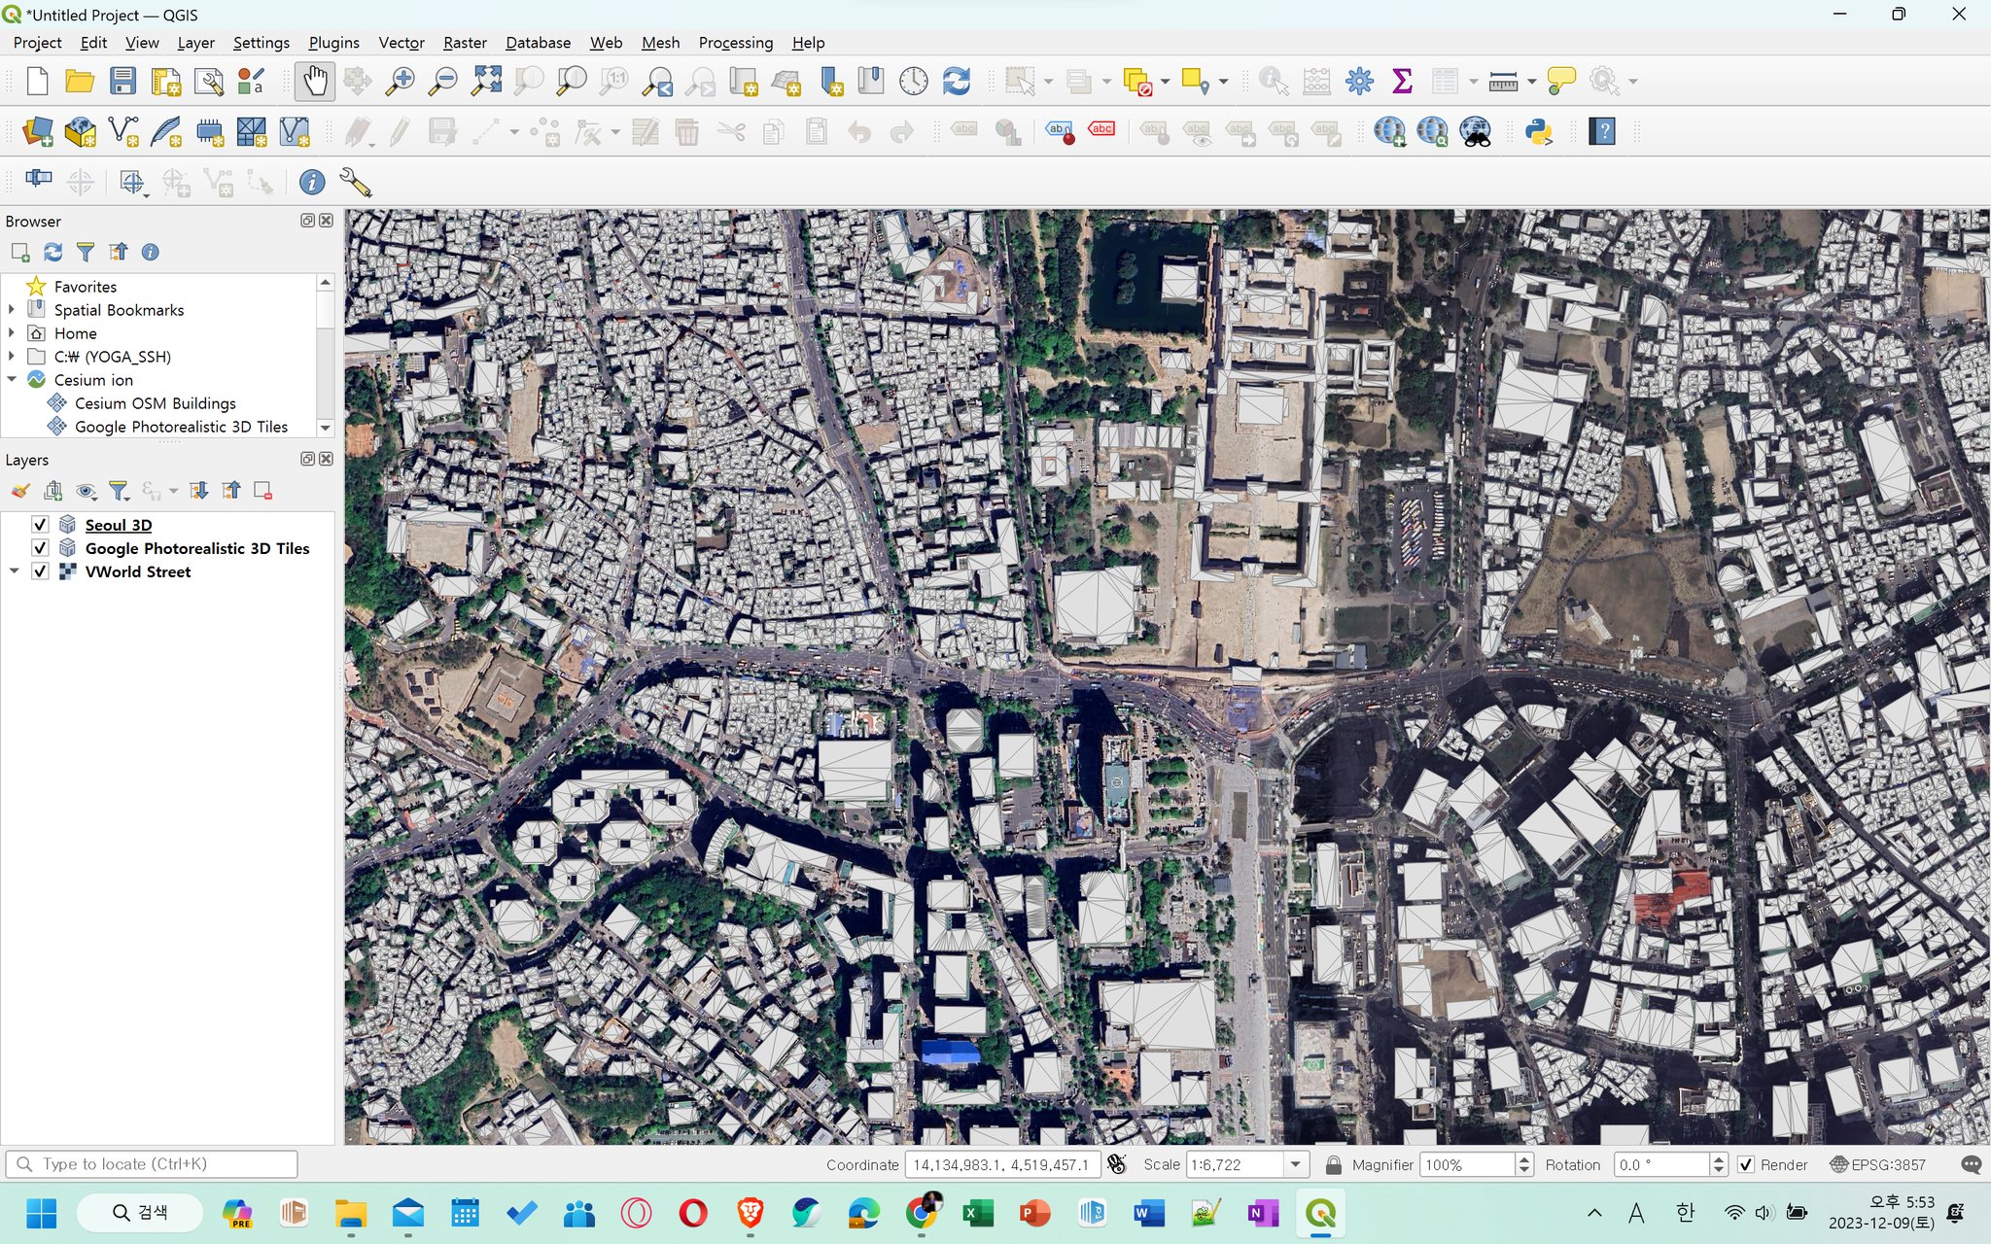Click the Save Project floppy icon
Image resolution: width=1991 pixels, height=1244 pixels.
click(122, 82)
